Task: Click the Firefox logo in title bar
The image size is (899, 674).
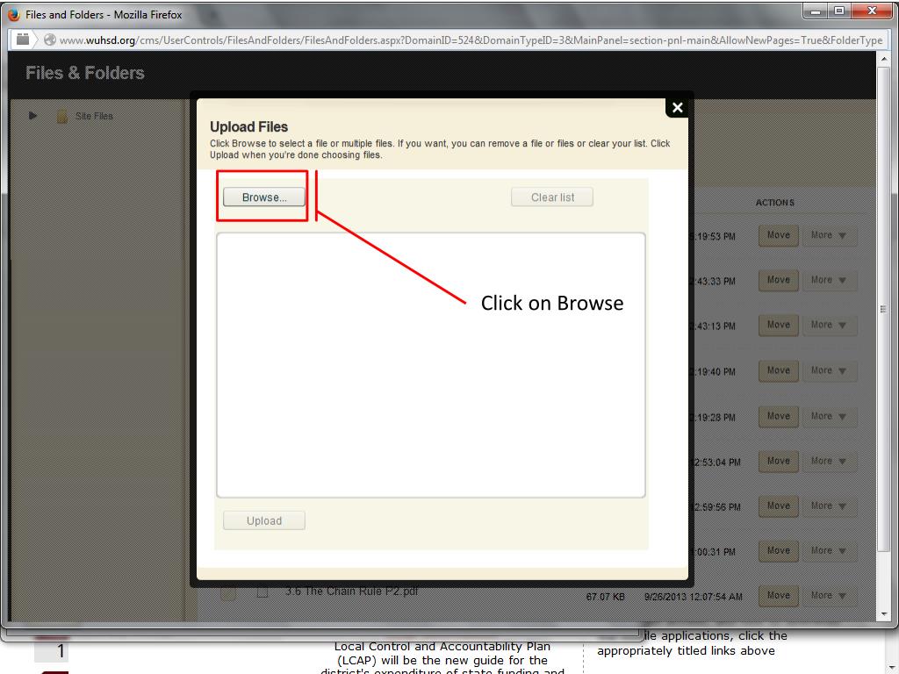Action: pyautogui.click(x=14, y=14)
